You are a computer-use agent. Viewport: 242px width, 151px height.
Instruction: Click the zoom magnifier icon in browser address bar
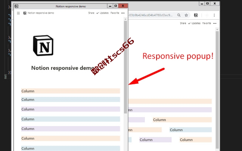(179, 15)
